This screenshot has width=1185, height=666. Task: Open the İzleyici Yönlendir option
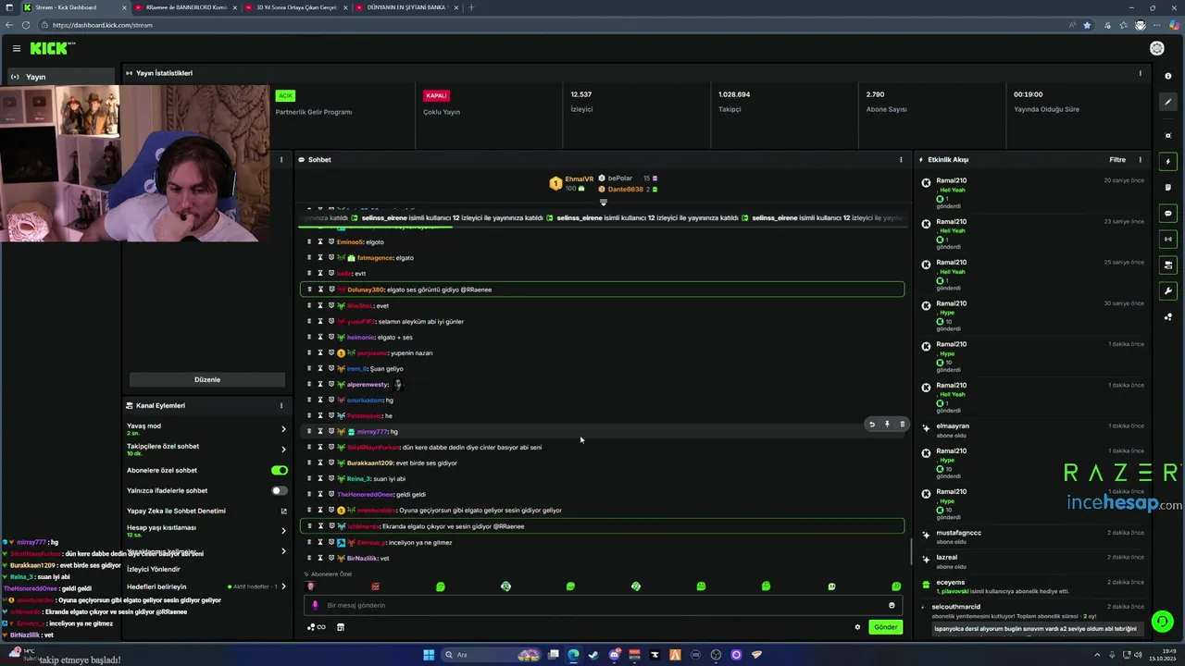pos(154,570)
